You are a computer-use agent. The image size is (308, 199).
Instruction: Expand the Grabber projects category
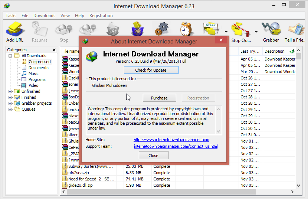10,103
